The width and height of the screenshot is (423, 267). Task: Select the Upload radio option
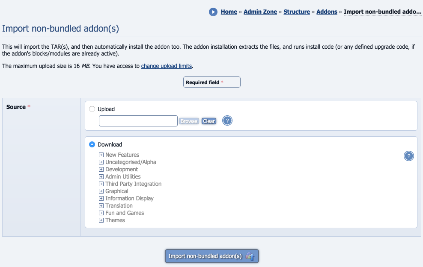pos(92,109)
